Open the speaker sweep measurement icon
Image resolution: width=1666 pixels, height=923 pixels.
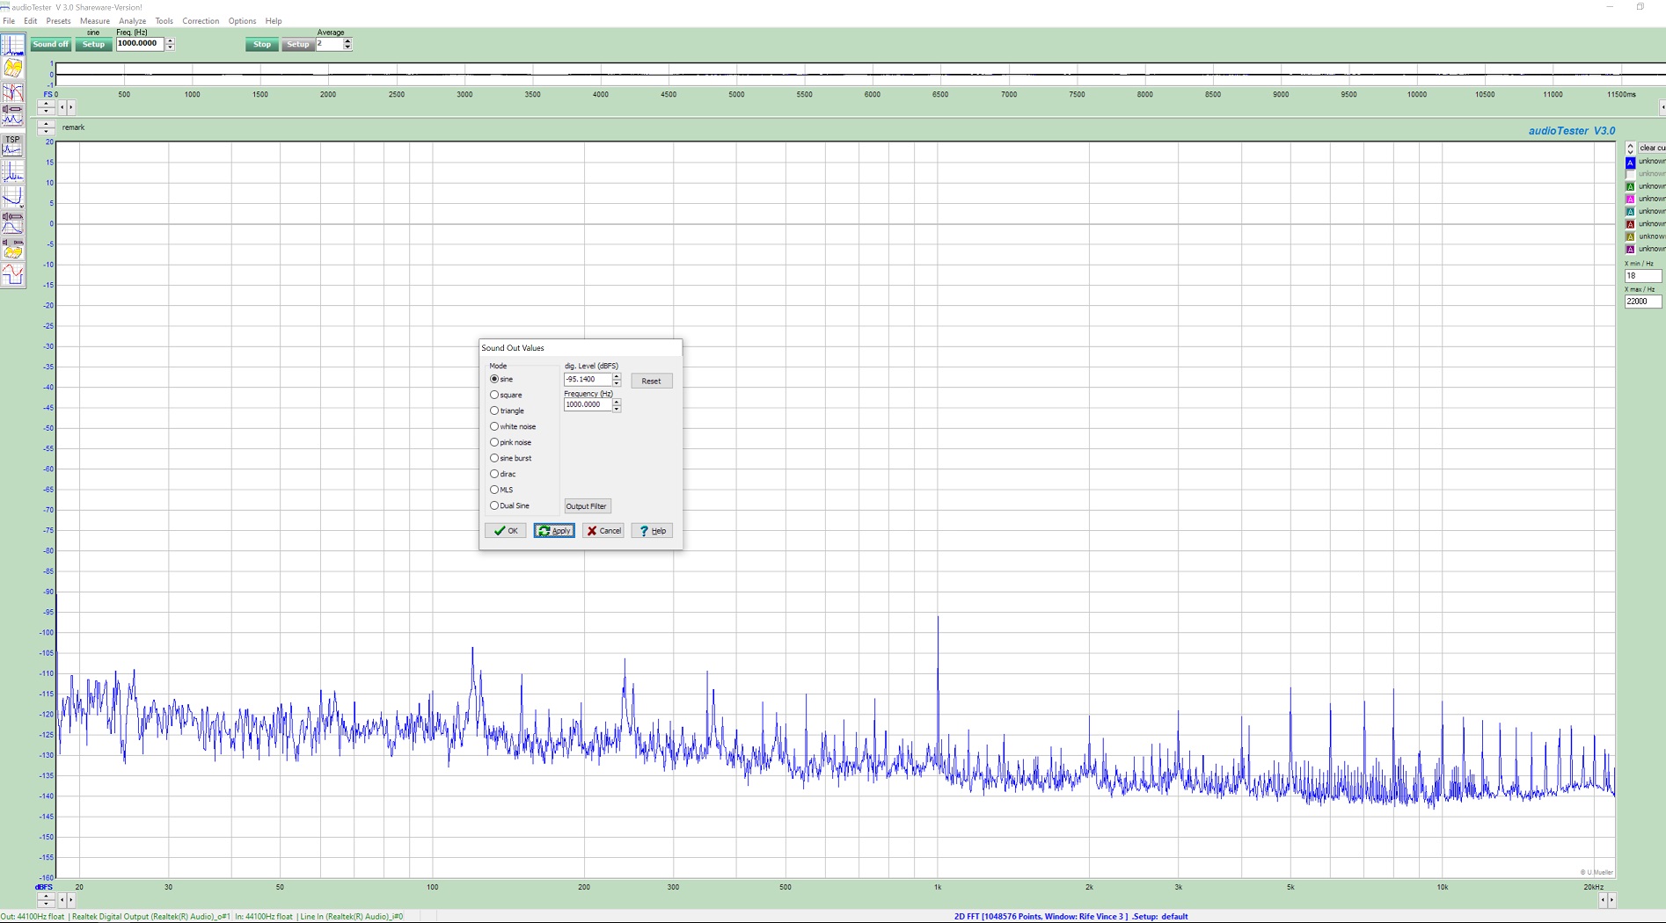[12, 114]
